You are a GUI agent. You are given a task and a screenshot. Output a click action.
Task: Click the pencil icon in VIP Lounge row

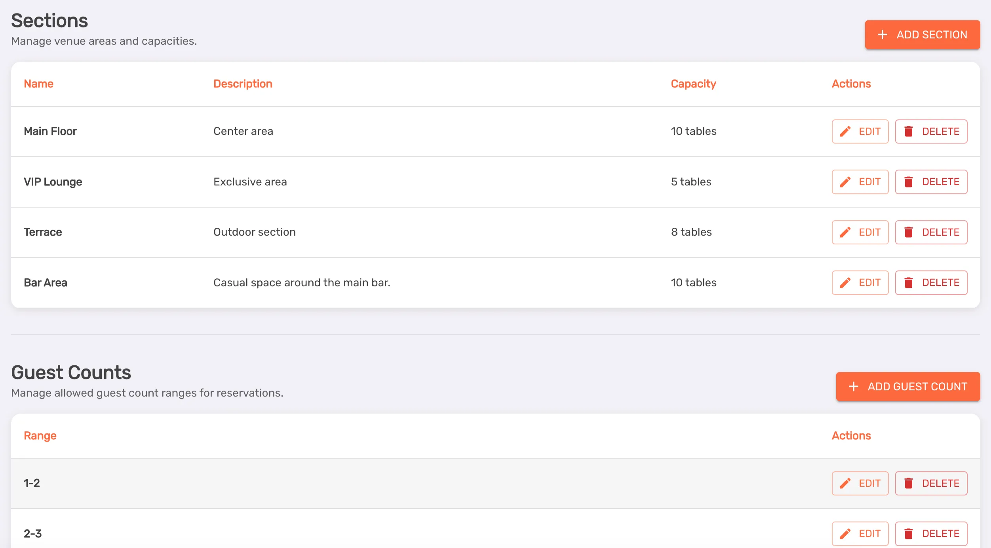pyautogui.click(x=845, y=182)
